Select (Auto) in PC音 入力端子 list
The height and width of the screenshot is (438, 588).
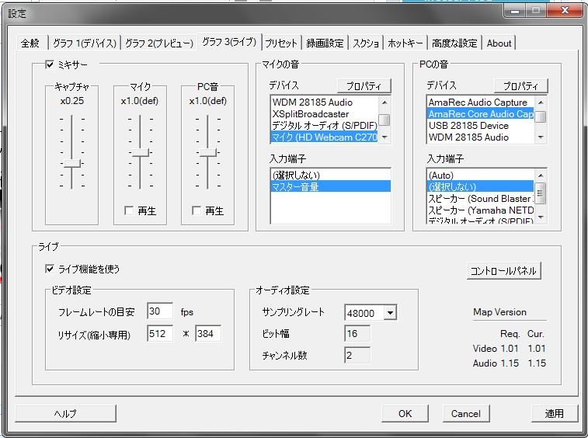pyautogui.click(x=481, y=176)
